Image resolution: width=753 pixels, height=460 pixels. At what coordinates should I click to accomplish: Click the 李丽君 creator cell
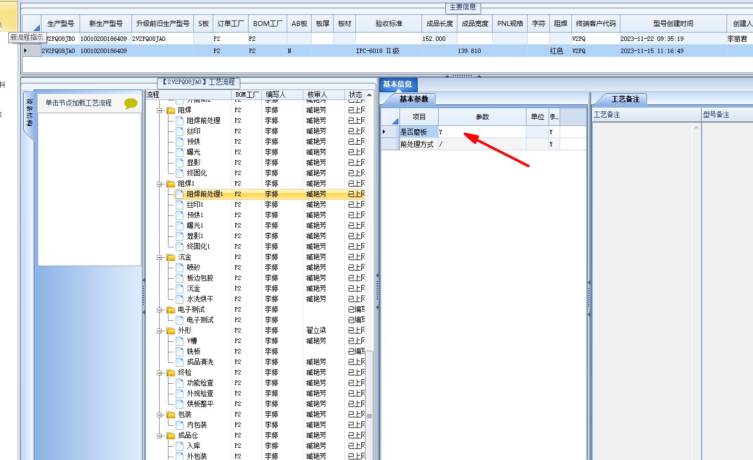pyautogui.click(x=739, y=39)
